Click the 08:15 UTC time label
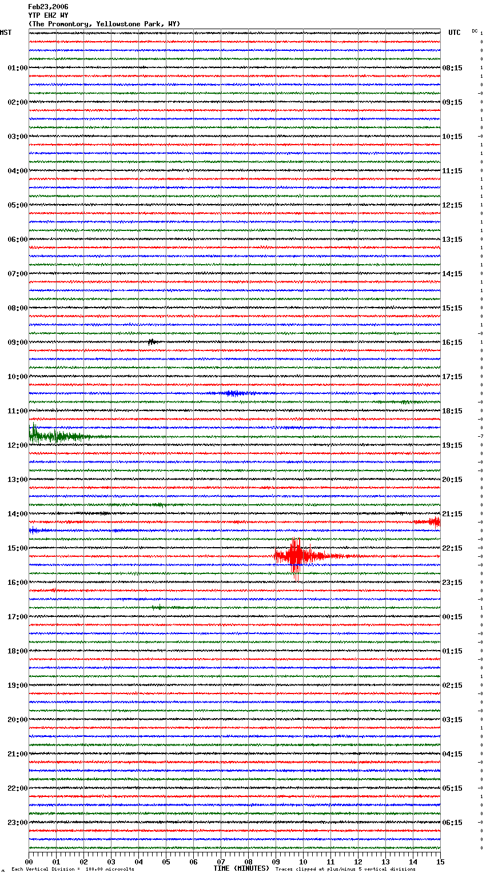The width and height of the screenshot is (486, 877). click(x=452, y=68)
